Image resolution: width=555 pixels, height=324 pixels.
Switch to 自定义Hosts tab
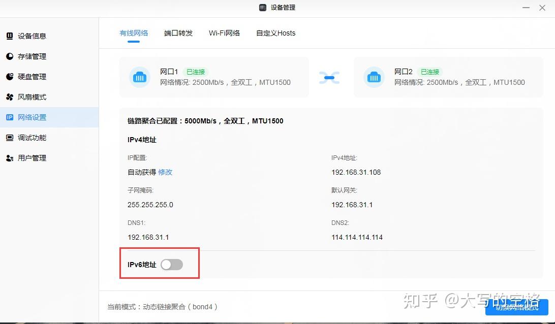(275, 33)
